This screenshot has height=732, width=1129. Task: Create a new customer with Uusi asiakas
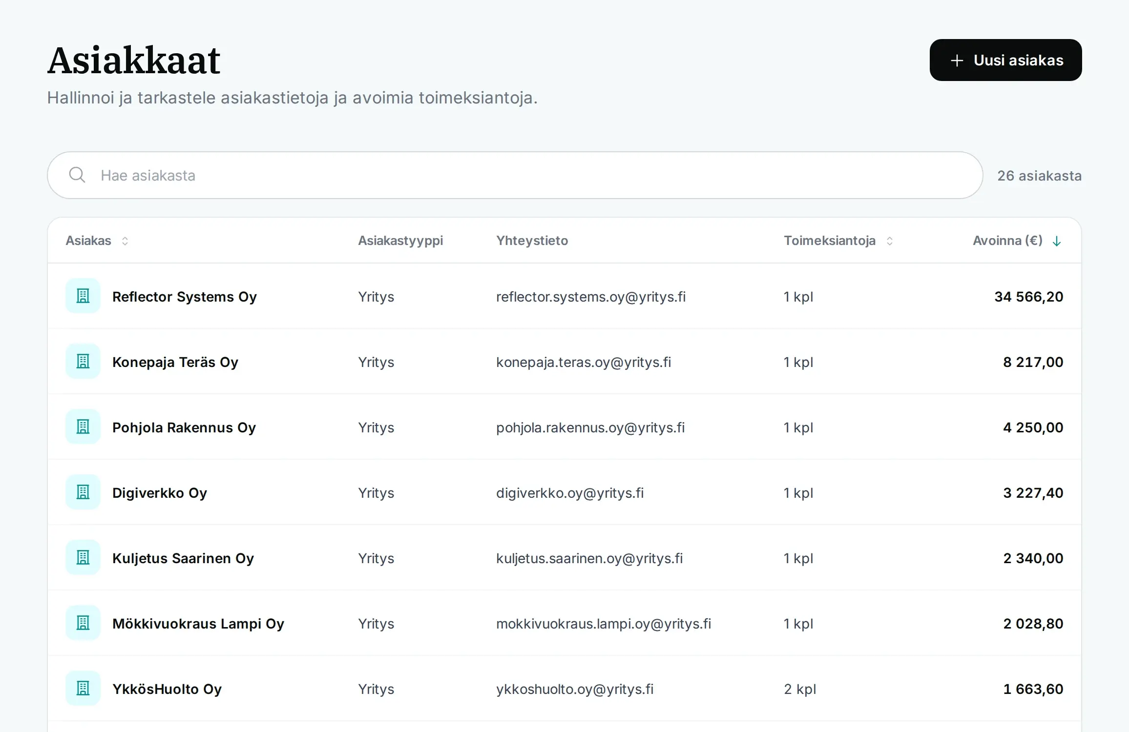point(1005,60)
